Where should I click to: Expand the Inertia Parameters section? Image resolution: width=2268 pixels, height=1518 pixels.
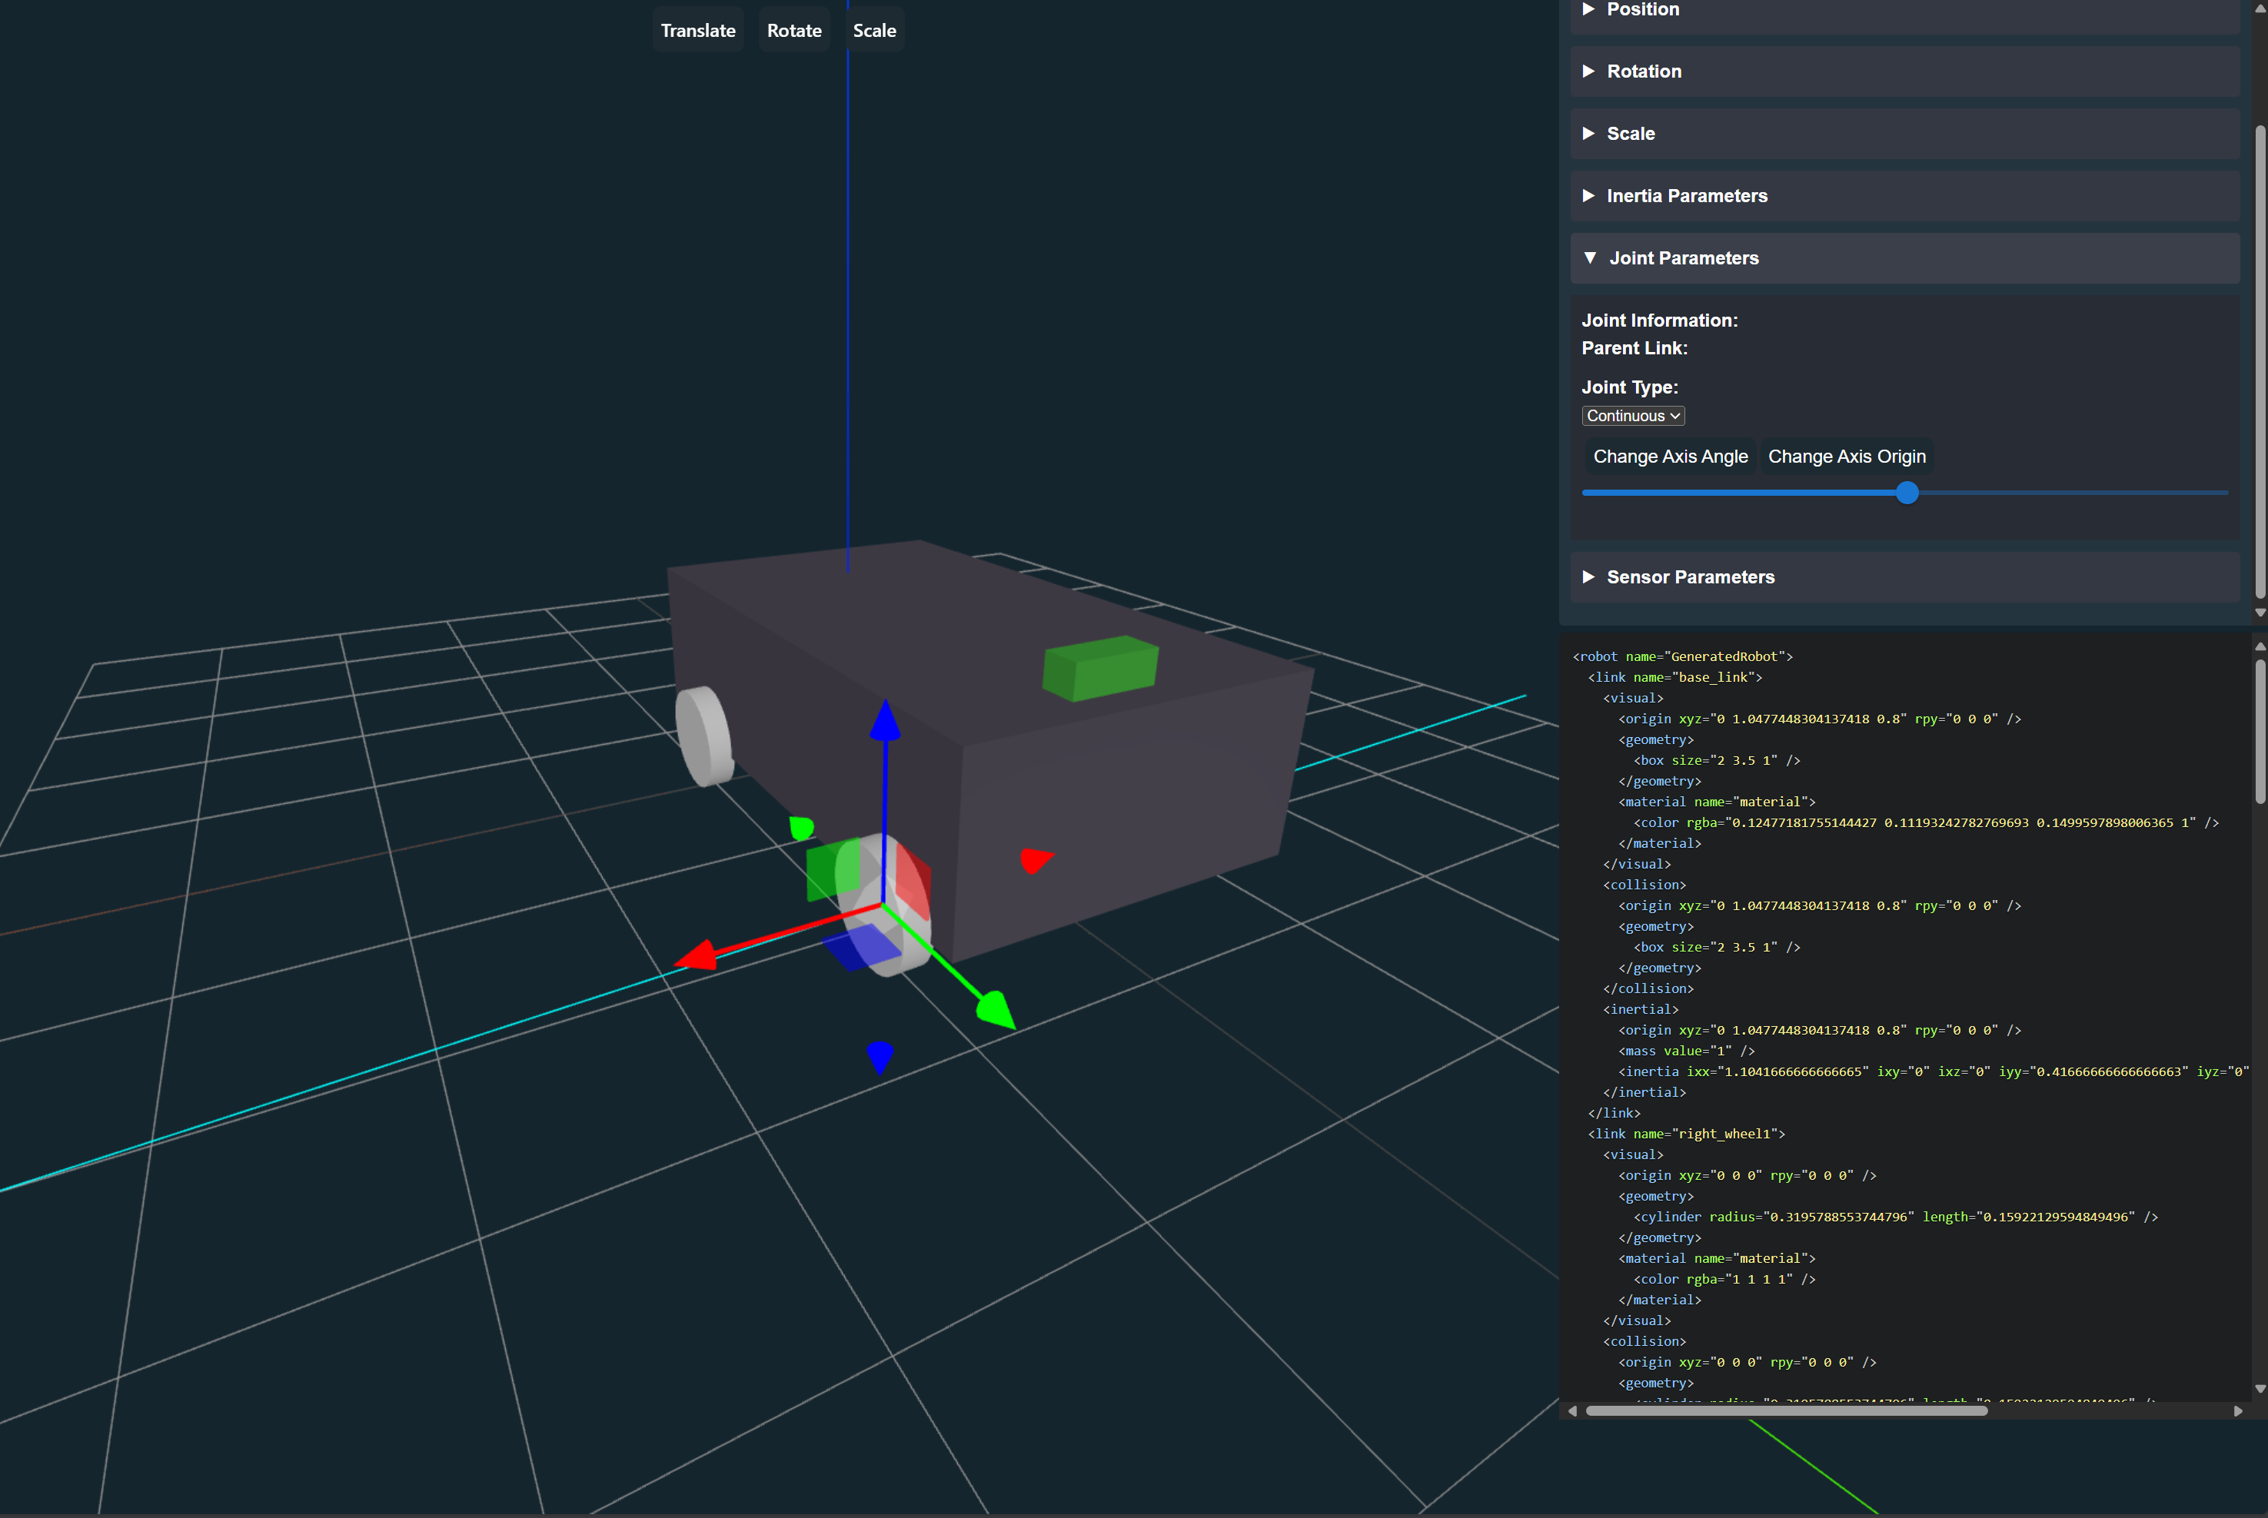click(1904, 195)
